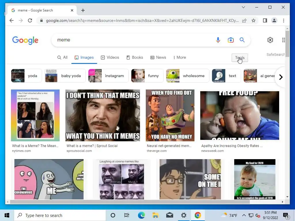Bookmark this tab with star icon
This screenshot has height=221, width=295.
click(254, 20)
